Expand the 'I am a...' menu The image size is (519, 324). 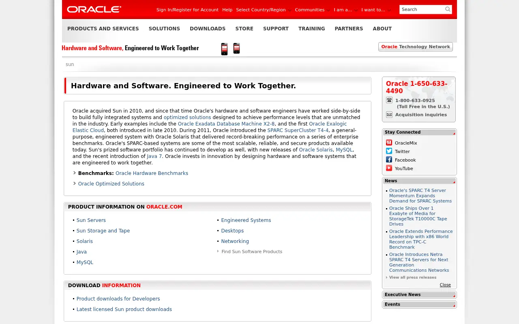click(345, 10)
